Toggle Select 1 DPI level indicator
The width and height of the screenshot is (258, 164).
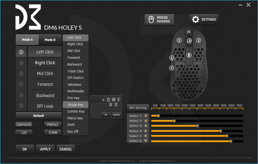click(x=146, y=116)
